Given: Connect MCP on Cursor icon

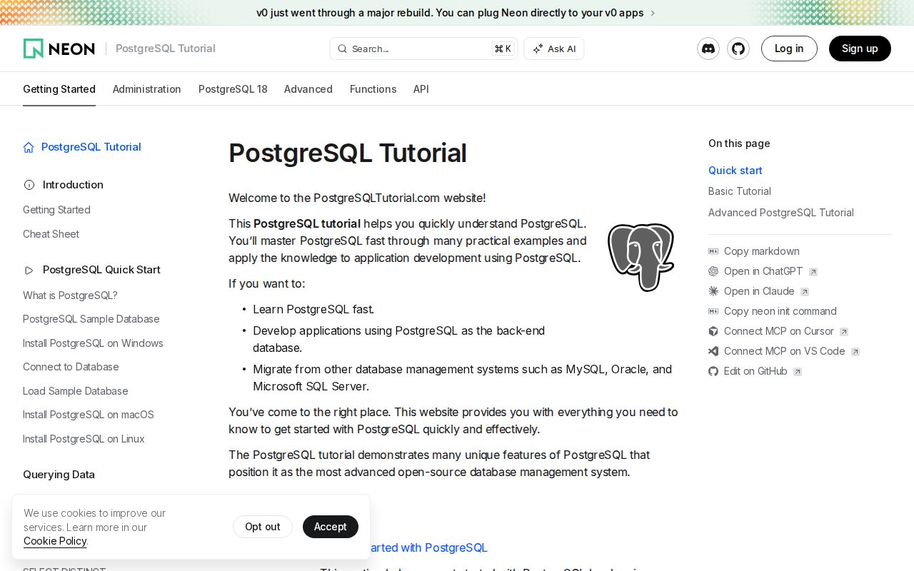Looking at the screenshot, I should pyautogui.click(x=713, y=331).
